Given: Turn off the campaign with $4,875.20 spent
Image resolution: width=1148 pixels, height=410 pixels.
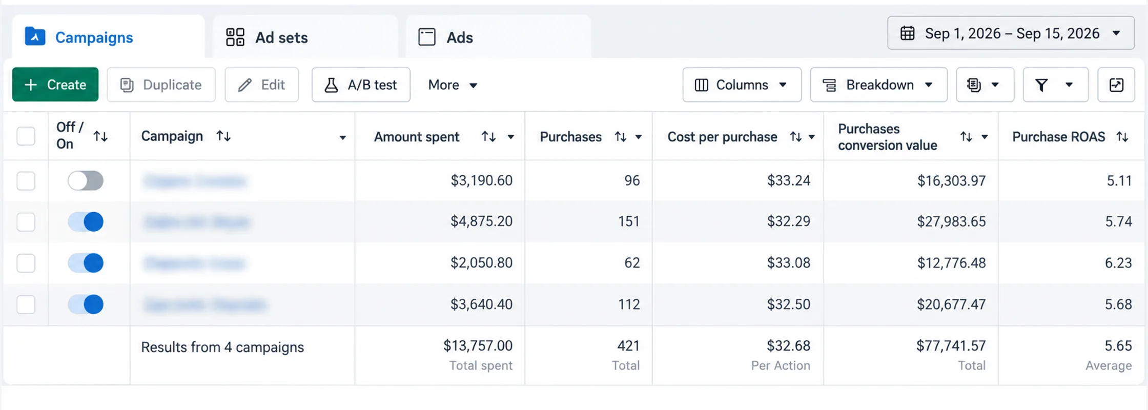Looking at the screenshot, I should 86,222.
